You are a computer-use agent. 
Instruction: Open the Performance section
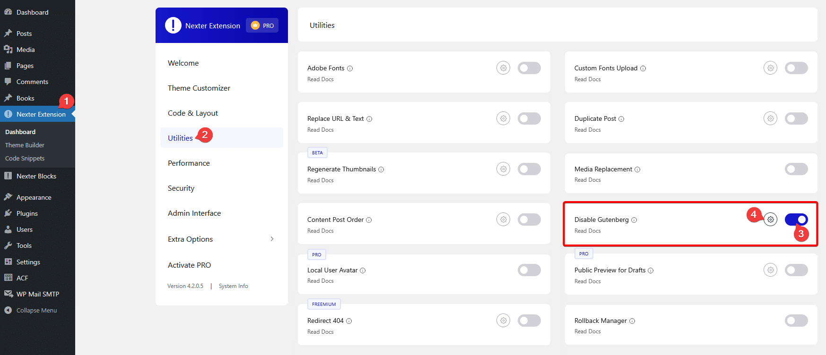click(189, 163)
